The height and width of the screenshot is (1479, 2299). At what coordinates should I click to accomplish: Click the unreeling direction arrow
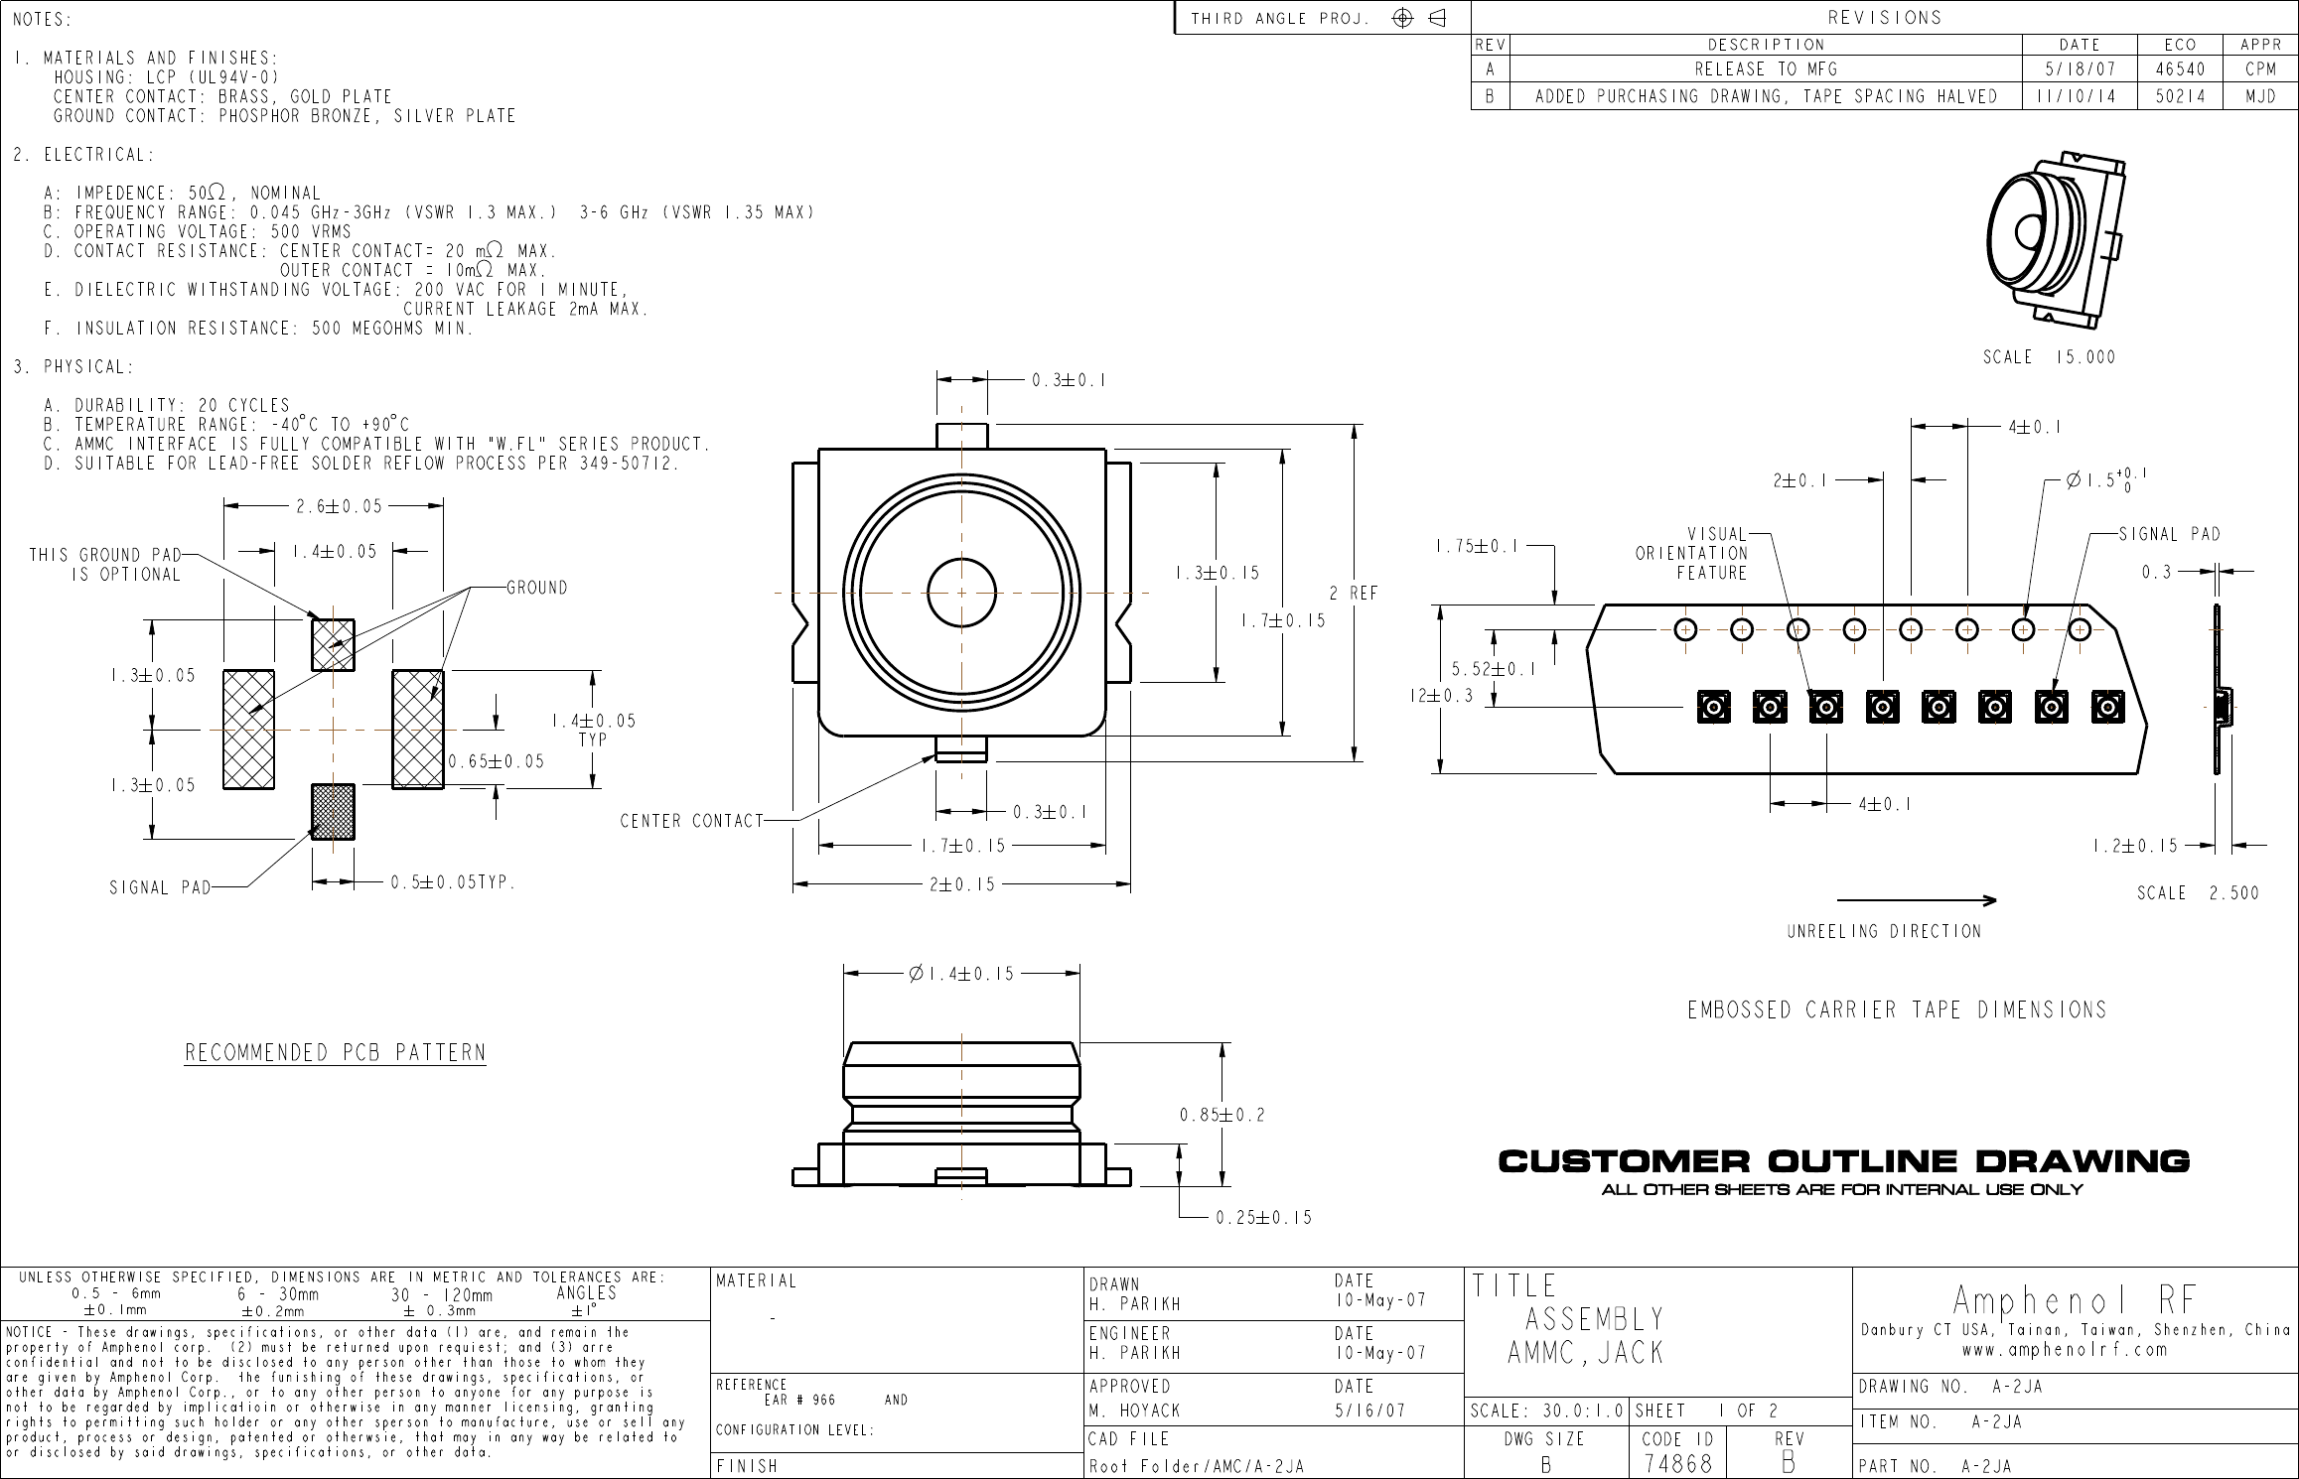(x=1916, y=900)
